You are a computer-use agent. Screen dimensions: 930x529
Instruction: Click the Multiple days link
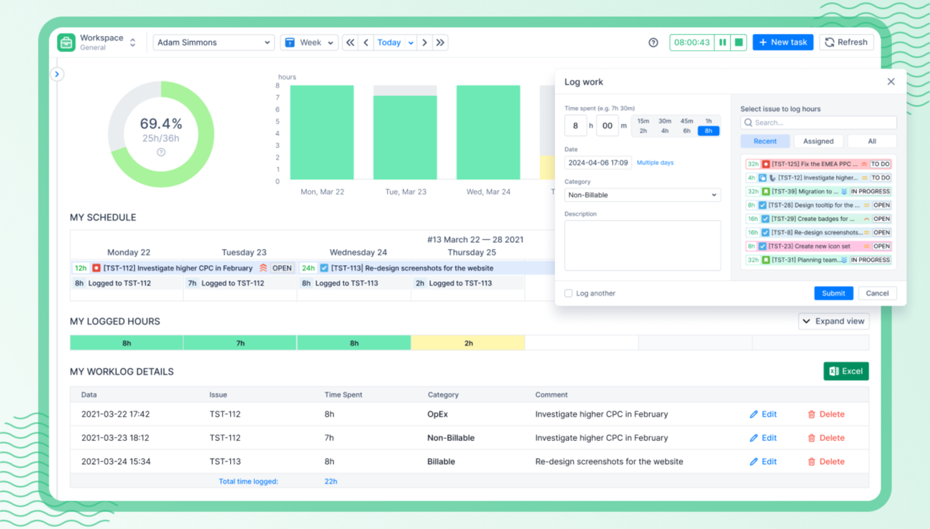655,163
